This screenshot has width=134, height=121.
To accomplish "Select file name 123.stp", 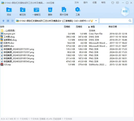I will pyautogui.click(x=7, y=64).
